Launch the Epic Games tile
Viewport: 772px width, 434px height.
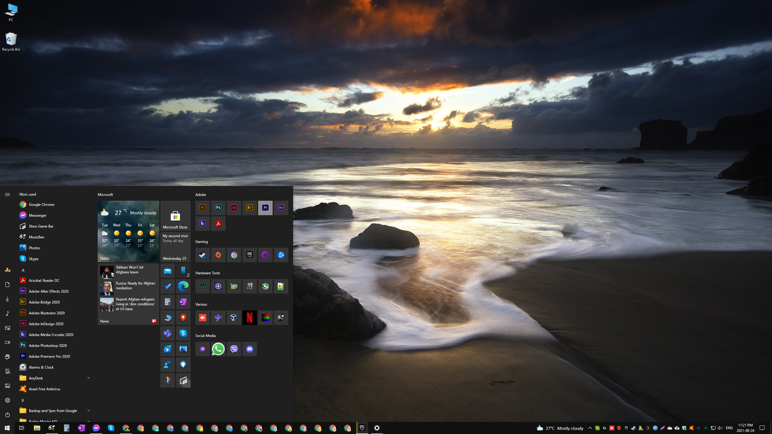click(249, 255)
